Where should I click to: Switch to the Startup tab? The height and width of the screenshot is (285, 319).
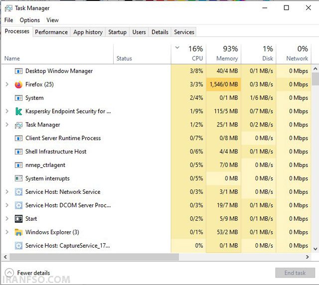(118, 32)
